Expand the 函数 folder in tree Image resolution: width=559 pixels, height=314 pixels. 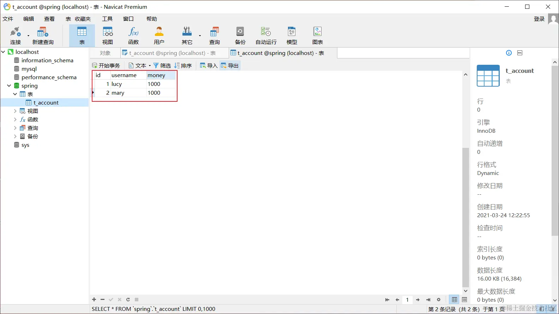(15, 119)
